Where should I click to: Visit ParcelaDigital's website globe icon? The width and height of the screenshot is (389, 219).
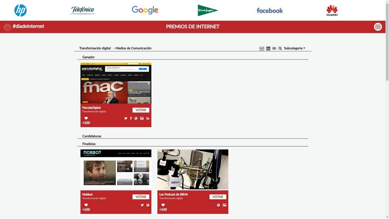pos(136,118)
